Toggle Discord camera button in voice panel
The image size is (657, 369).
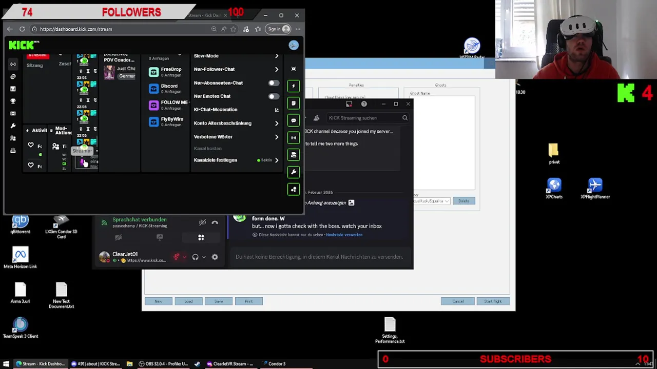tap(118, 237)
